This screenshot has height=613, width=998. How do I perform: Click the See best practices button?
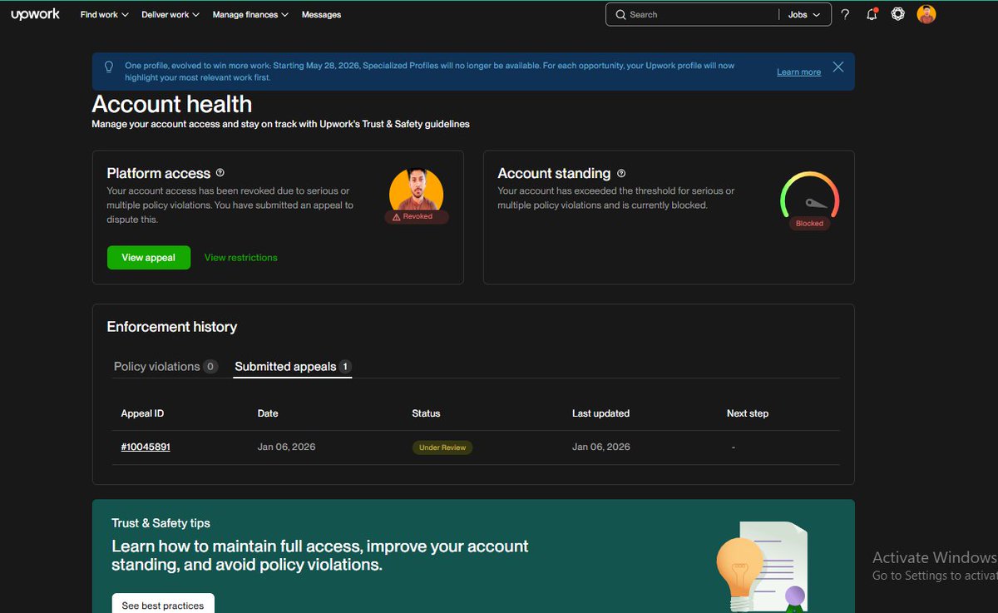point(163,605)
